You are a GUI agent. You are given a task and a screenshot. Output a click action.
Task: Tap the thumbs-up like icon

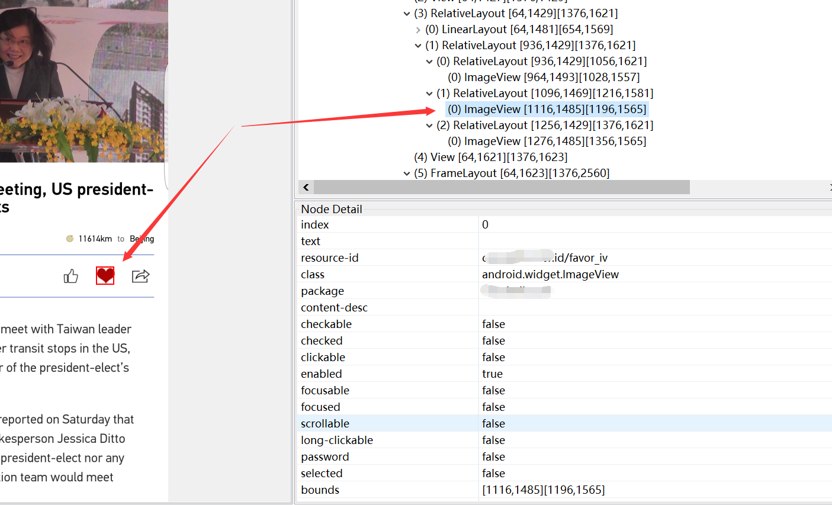click(71, 276)
